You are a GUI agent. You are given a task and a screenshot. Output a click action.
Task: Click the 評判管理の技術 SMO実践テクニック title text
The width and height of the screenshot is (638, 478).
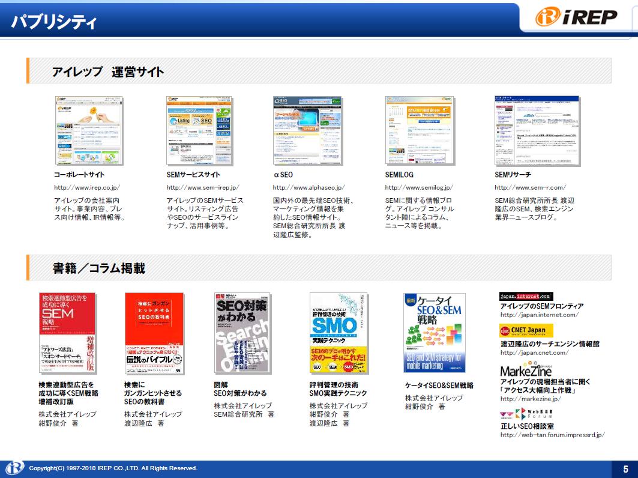click(x=338, y=389)
